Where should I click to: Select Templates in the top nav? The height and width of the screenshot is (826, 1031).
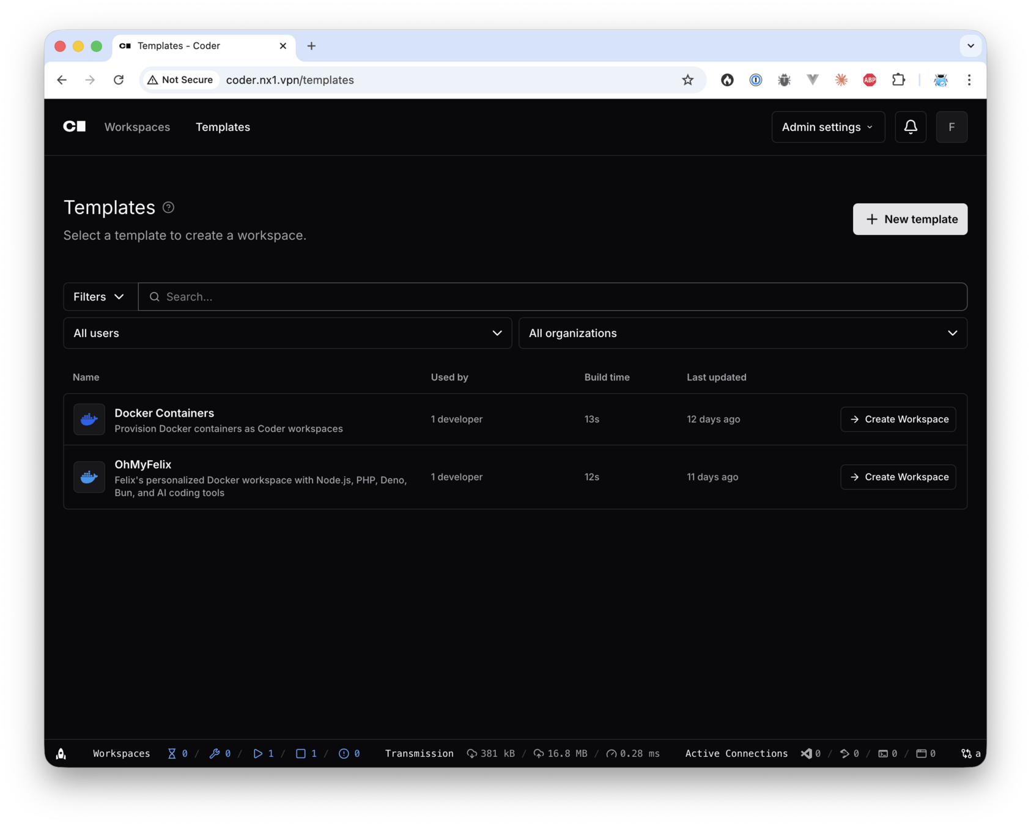coord(223,127)
